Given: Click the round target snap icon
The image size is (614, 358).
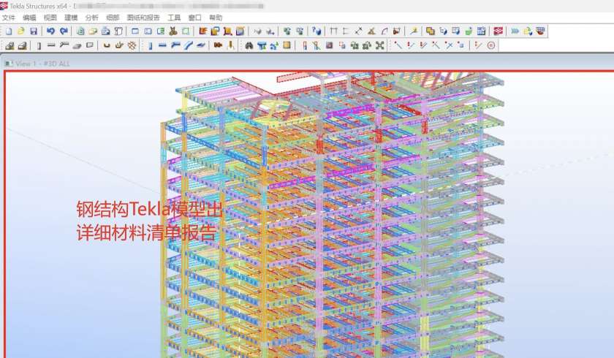Looking at the screenshot, I should click(x=491, y=46).
